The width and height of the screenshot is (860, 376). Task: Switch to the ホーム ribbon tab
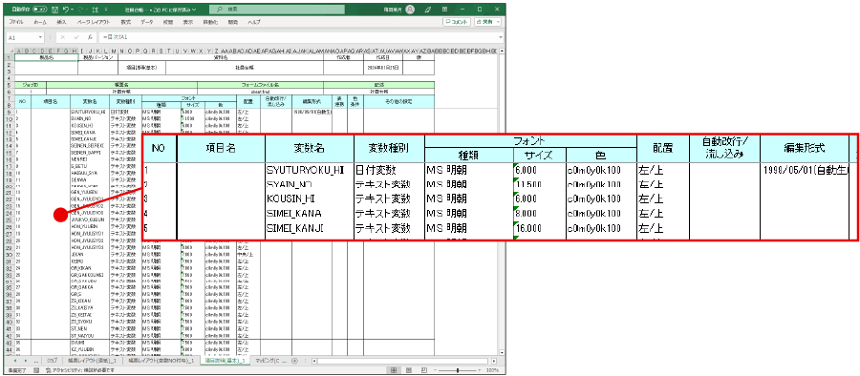pos(40,22)
